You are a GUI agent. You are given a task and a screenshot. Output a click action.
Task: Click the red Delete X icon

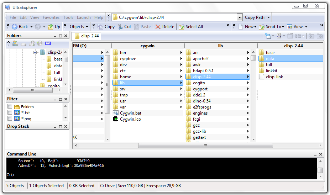pos(158,27)
